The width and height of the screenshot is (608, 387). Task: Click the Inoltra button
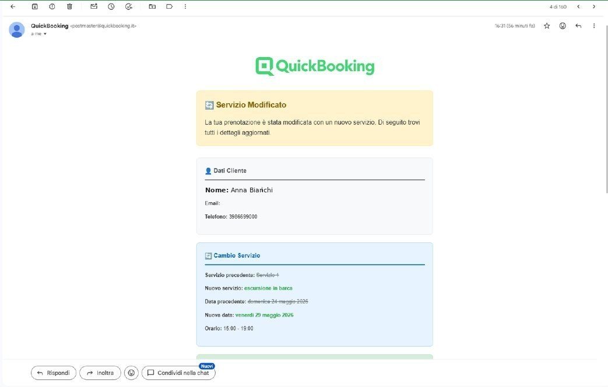tap(100, 373)
